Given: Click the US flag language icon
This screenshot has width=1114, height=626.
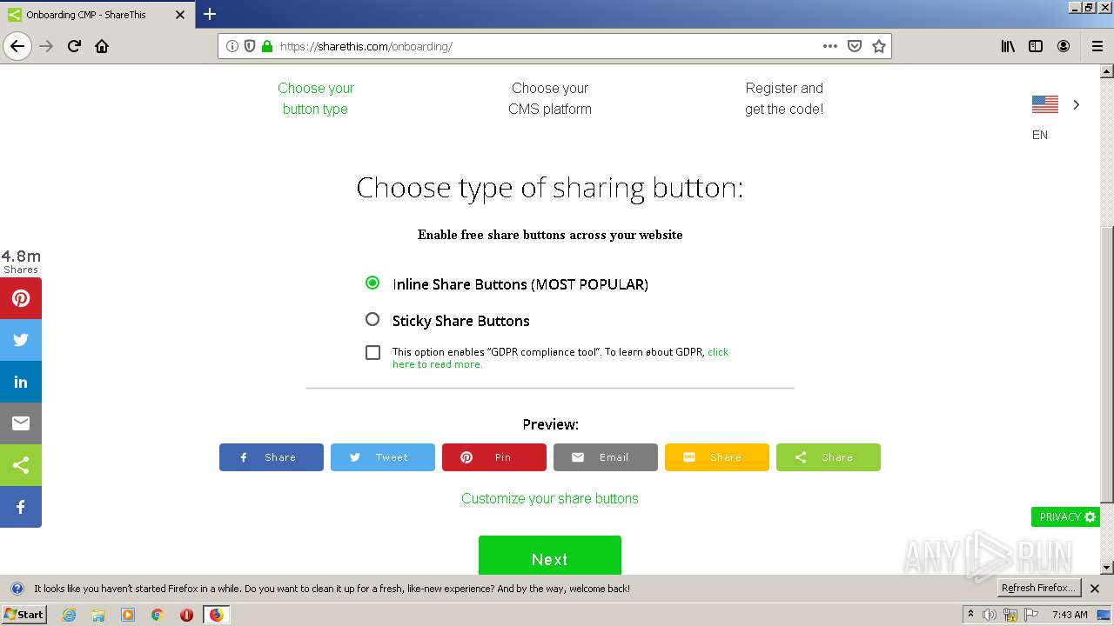Looking at the screenshot, I should click(x=1045, y=104).
